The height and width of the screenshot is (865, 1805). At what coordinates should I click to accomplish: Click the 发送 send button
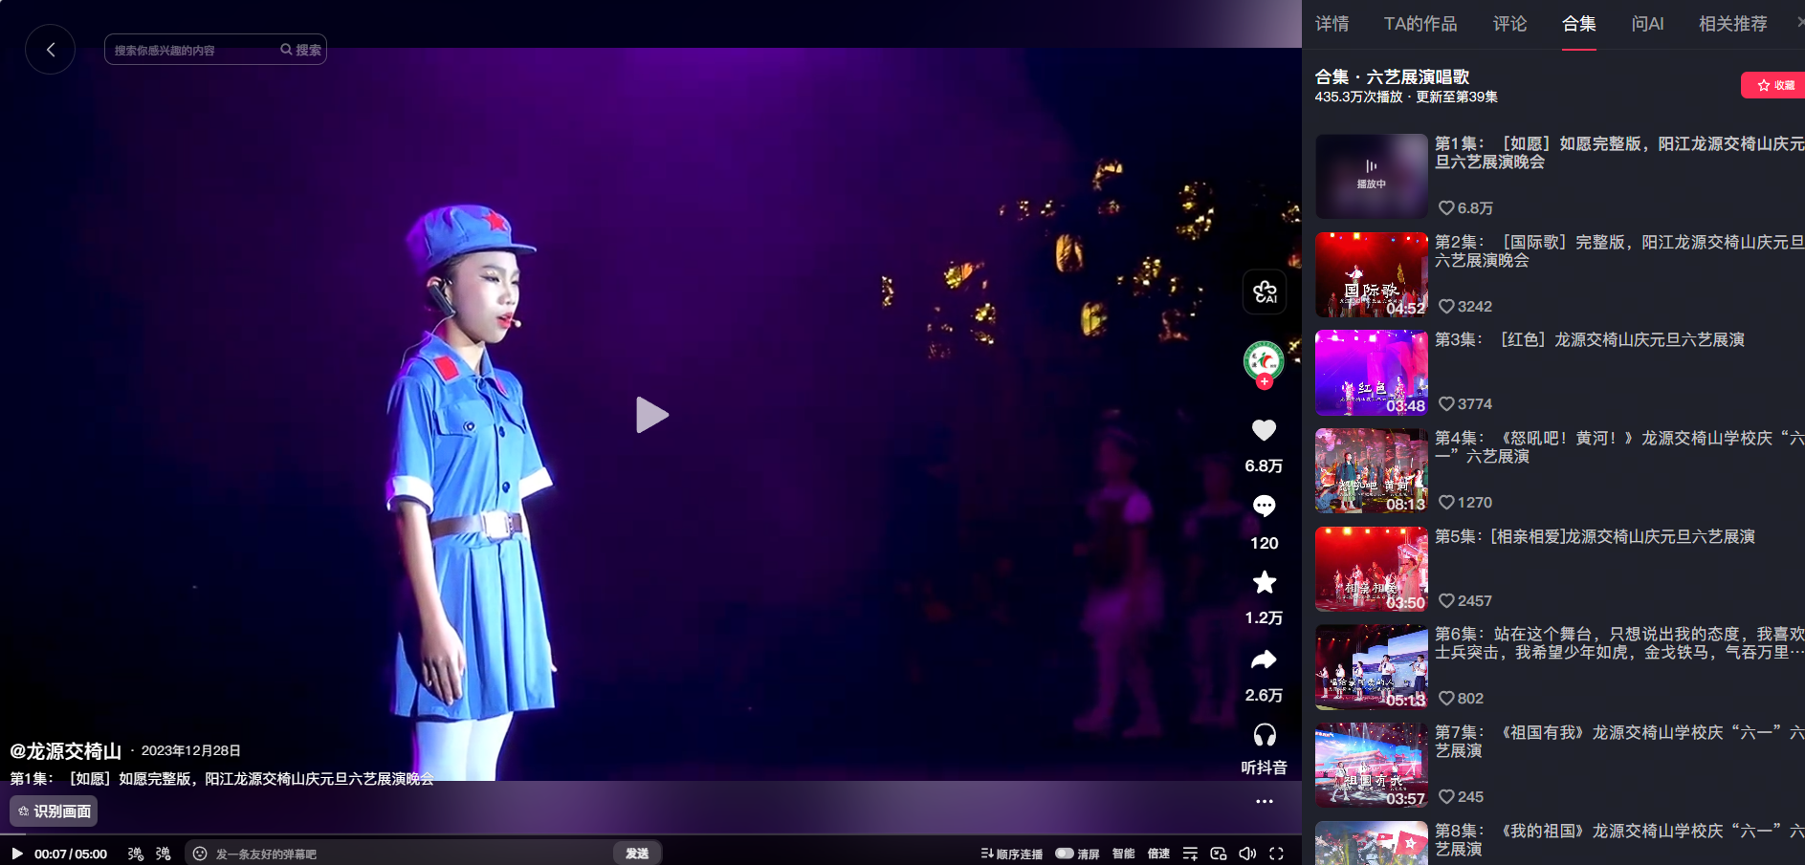(637, 854)
